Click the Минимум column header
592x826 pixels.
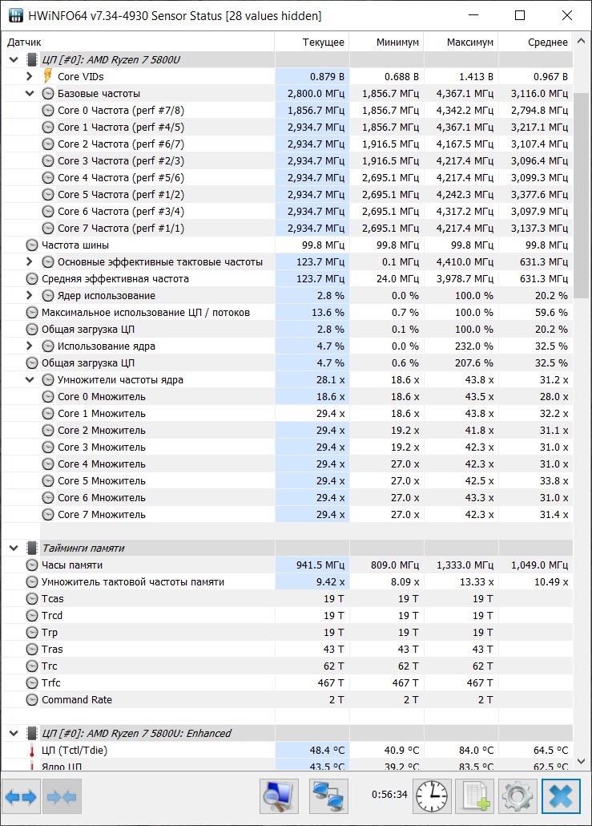(x=386, y=43)
